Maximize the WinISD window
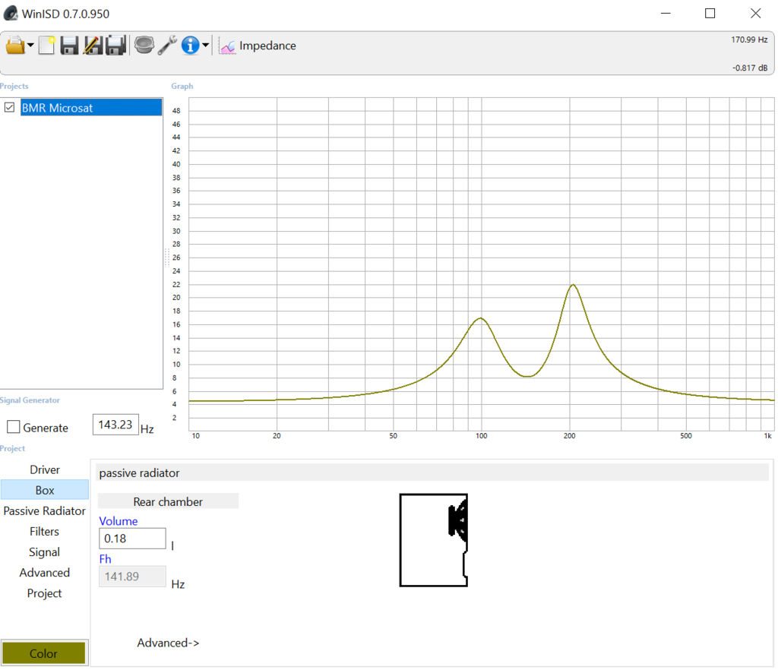The image size is (778, 670). (710, 14)
